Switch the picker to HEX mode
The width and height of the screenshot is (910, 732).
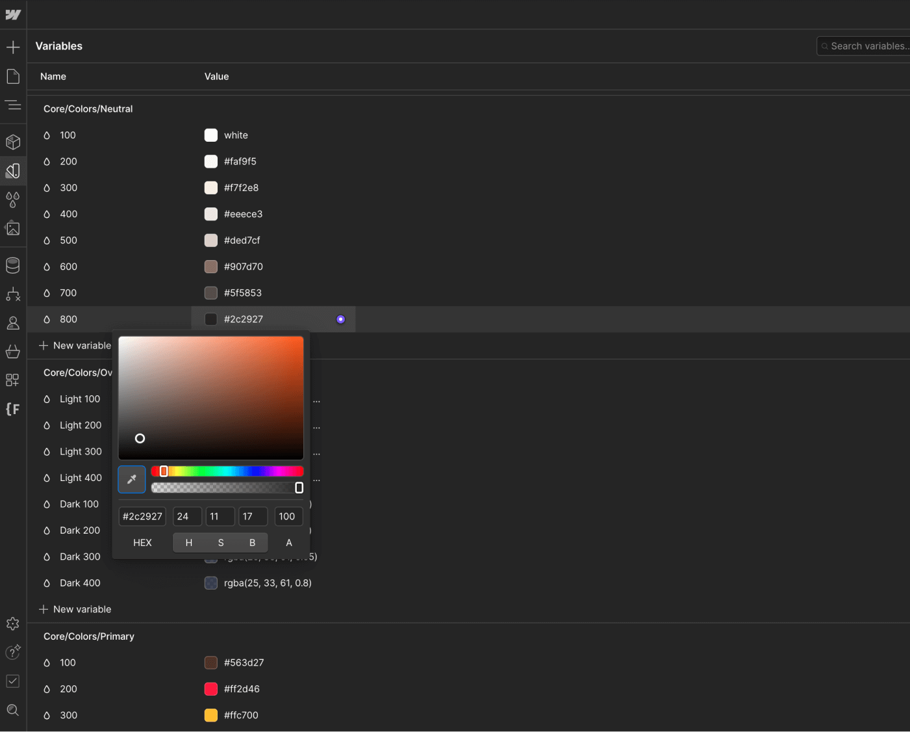[x=142, y=542]
